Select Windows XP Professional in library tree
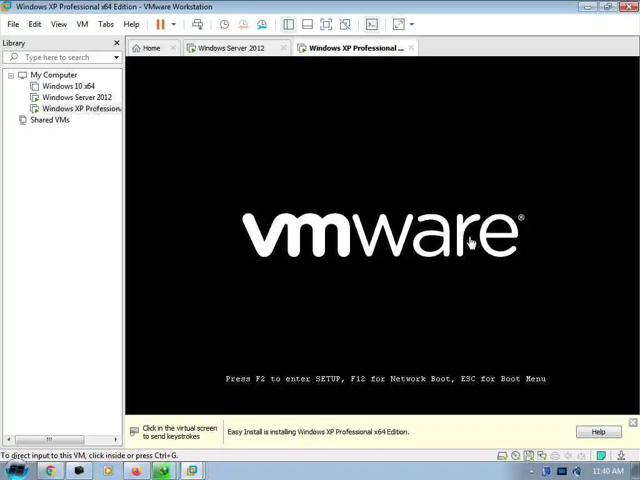This screenshot has width=640, height=480. [81, 109]
